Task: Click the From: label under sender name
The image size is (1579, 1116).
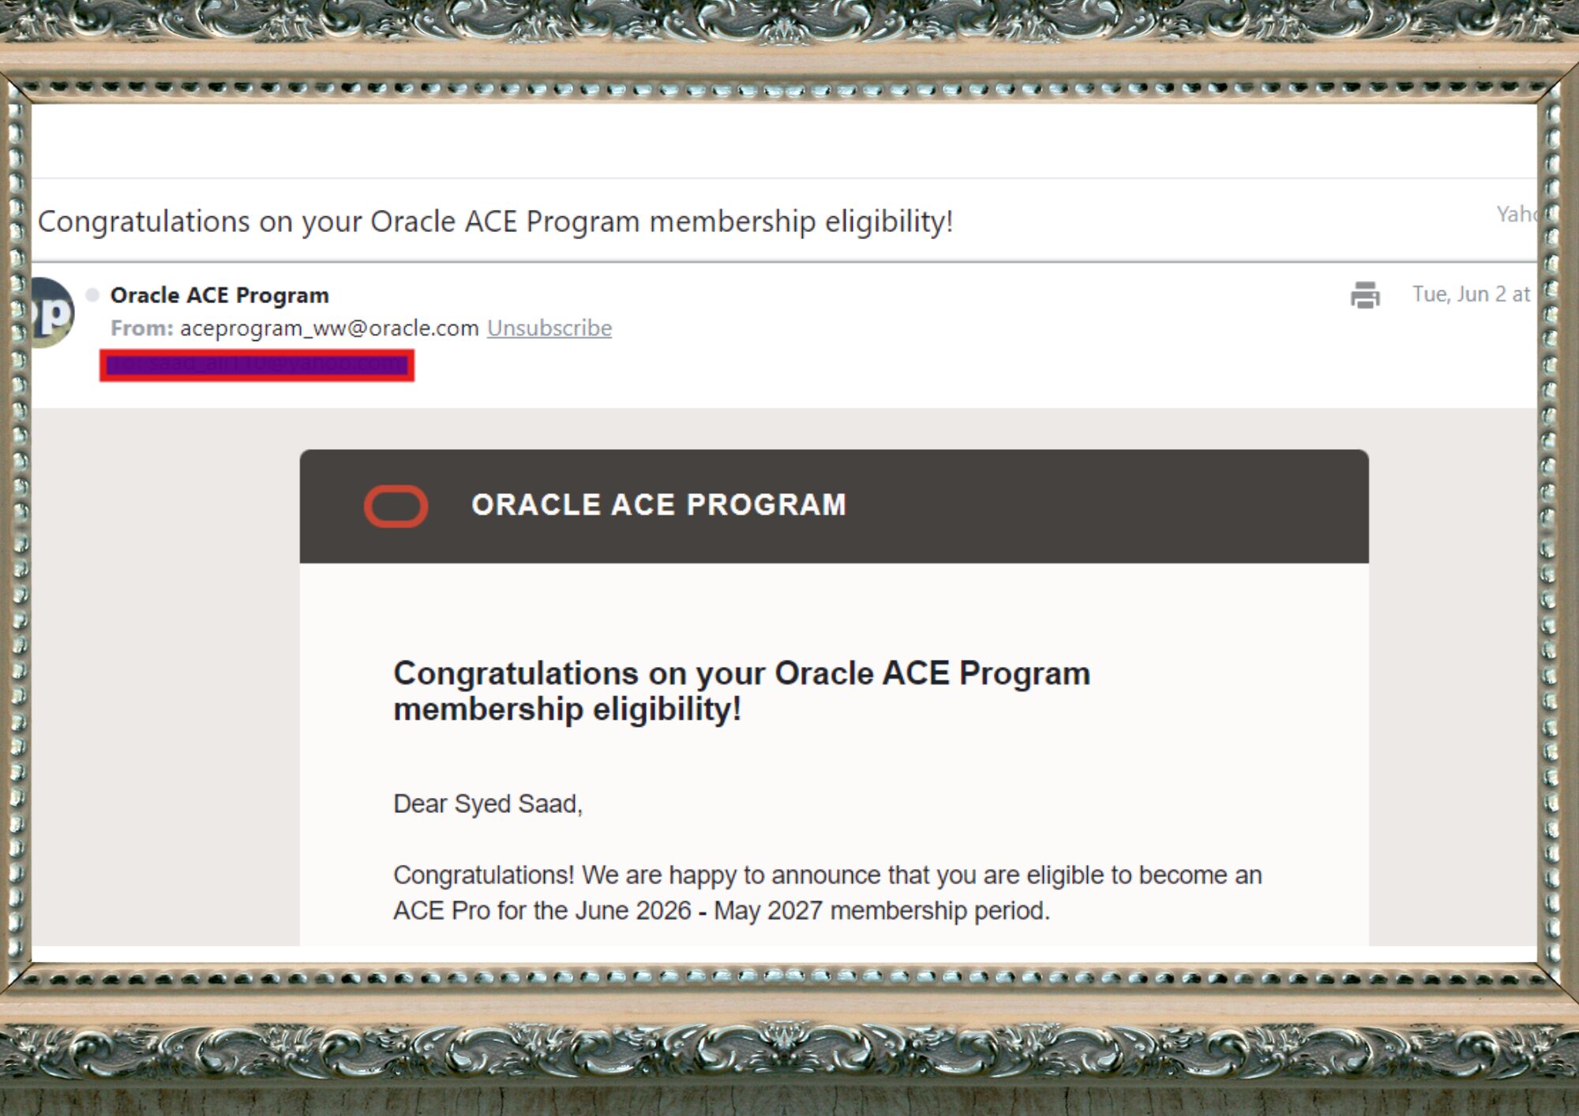Action: click(142, 328)
